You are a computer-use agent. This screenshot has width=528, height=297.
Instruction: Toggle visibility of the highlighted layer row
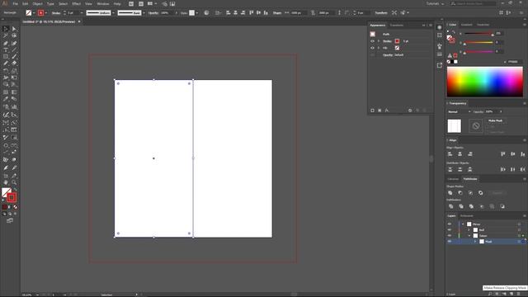click(449, 242)
